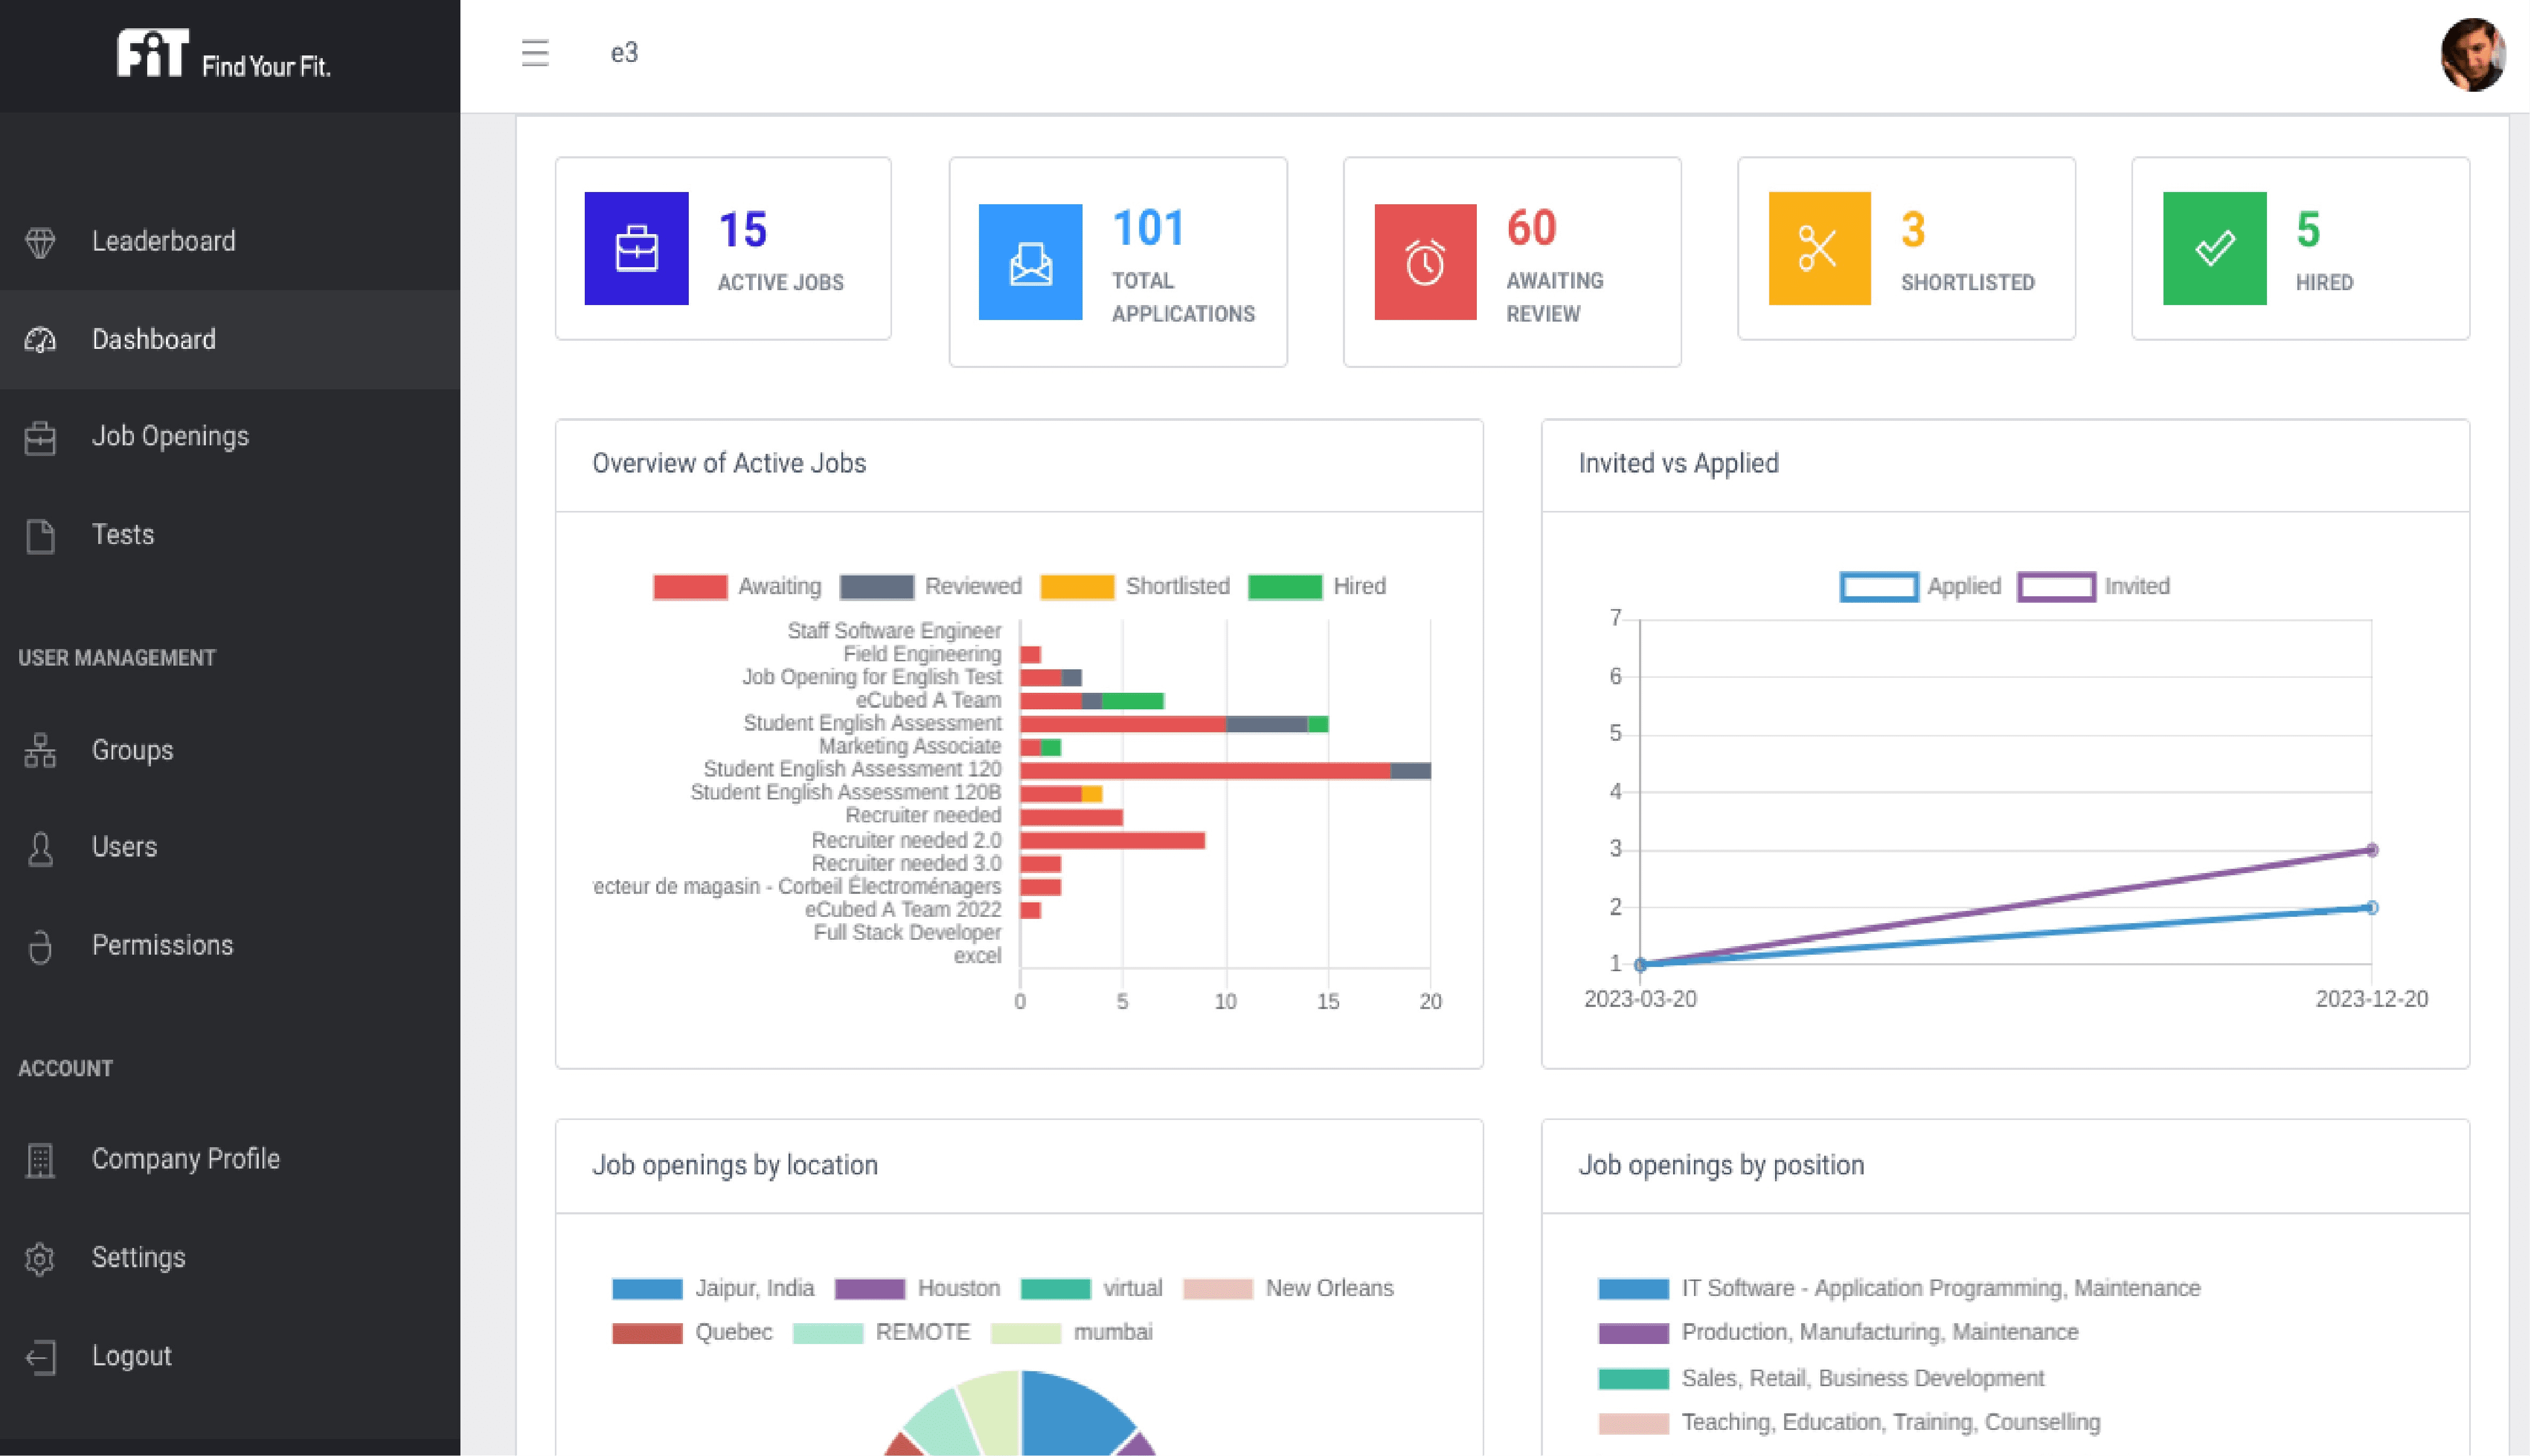Click IT Software position legend entry
Image resolution: width=2530 pixels, height=1456 pixels.
click(x=1900, y=1288)
